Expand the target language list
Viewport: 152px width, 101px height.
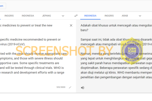[140, 16]
